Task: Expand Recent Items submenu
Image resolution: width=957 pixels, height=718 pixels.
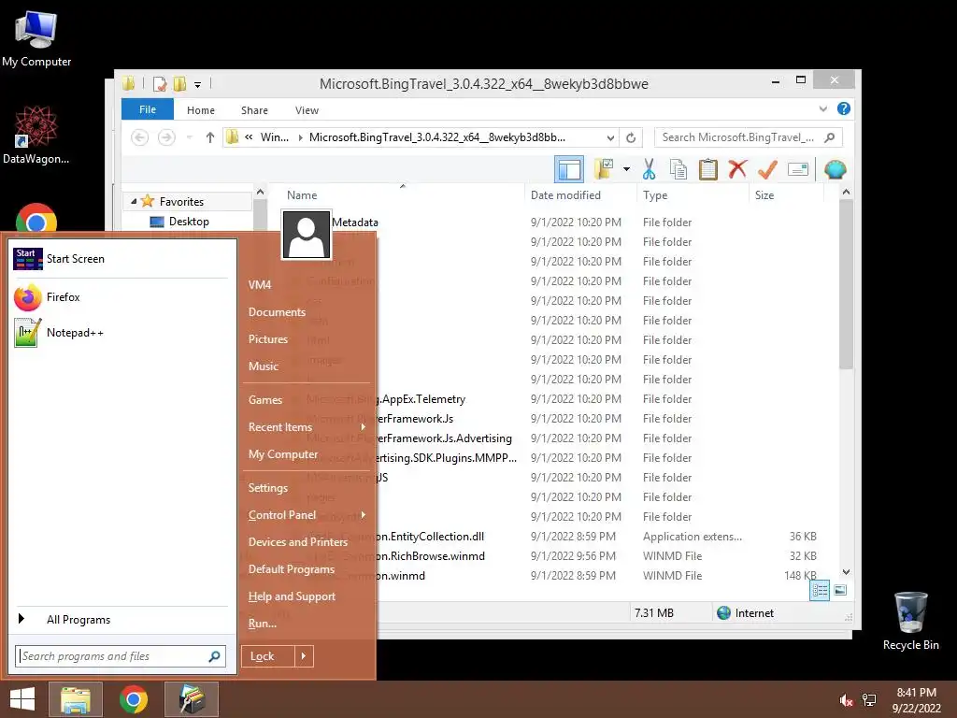Action: pyautogui.click(x=307, y=427)
